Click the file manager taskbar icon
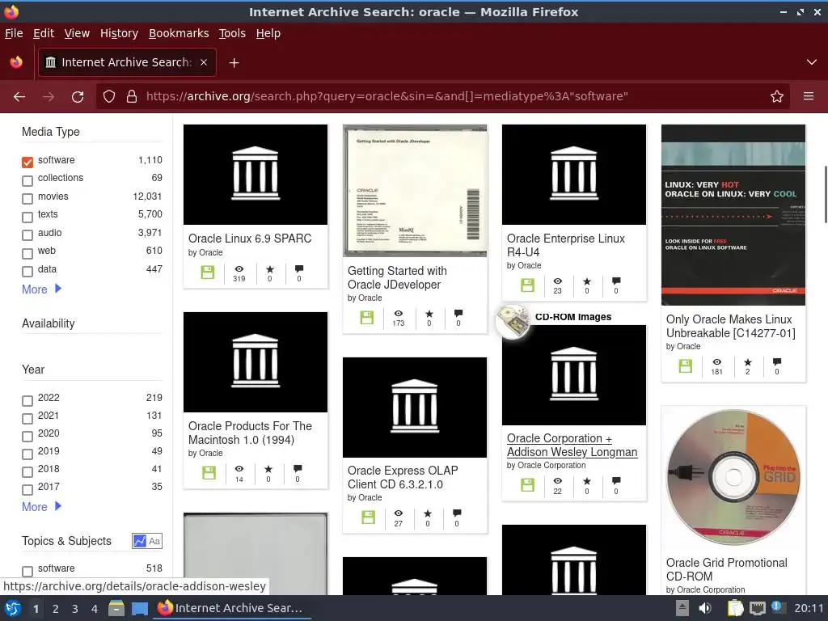The width and height of the screenshot is (828, 621). 116,608
